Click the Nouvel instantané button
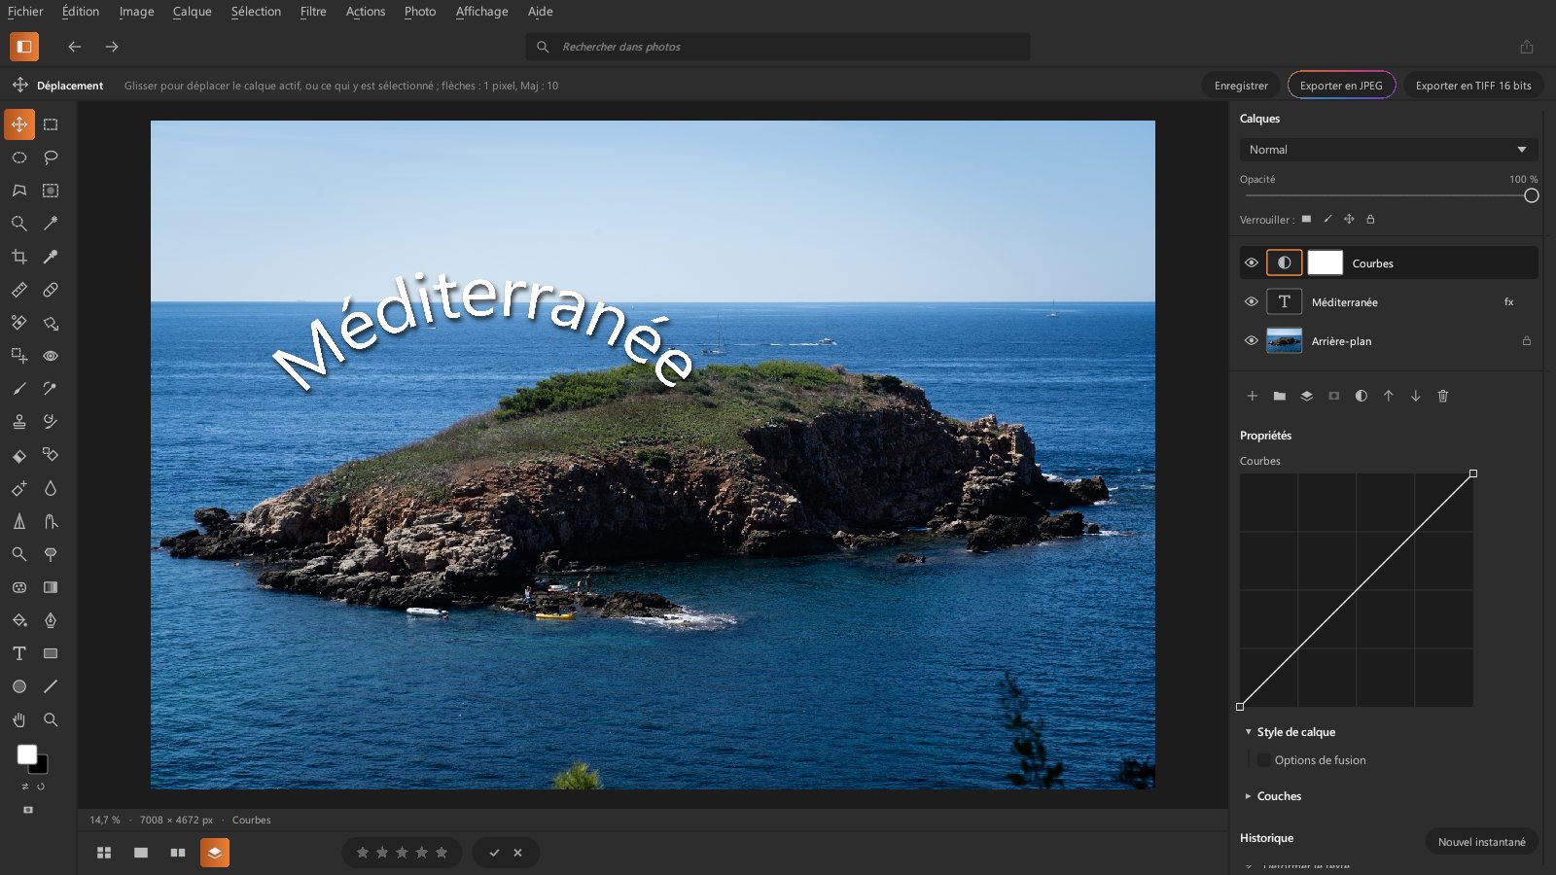 coord(1481,842)
